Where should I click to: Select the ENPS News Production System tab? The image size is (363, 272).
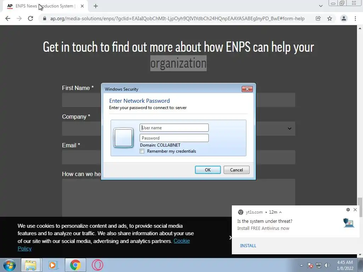[45, 6]
